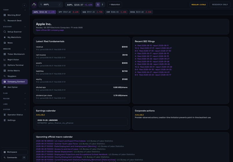The width and height of the screenshot is (233, 162).
Task: Select the NVDA $219.82 ticker chip
Action: (141, 12)
